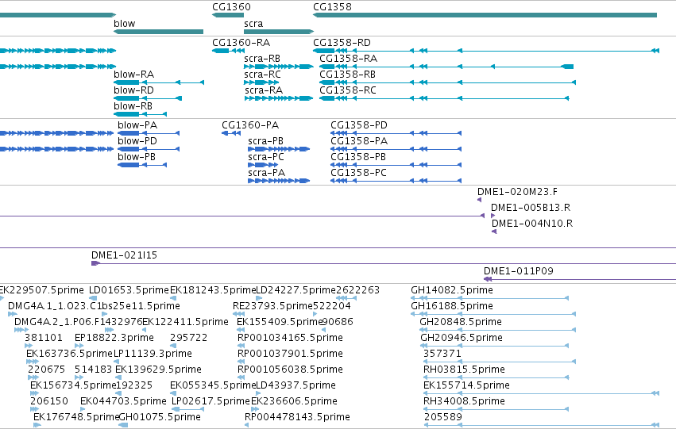The width and height of the screenshot is (676, 429).
Task: Select the GH01075.5prime EST
Action: 123,426
